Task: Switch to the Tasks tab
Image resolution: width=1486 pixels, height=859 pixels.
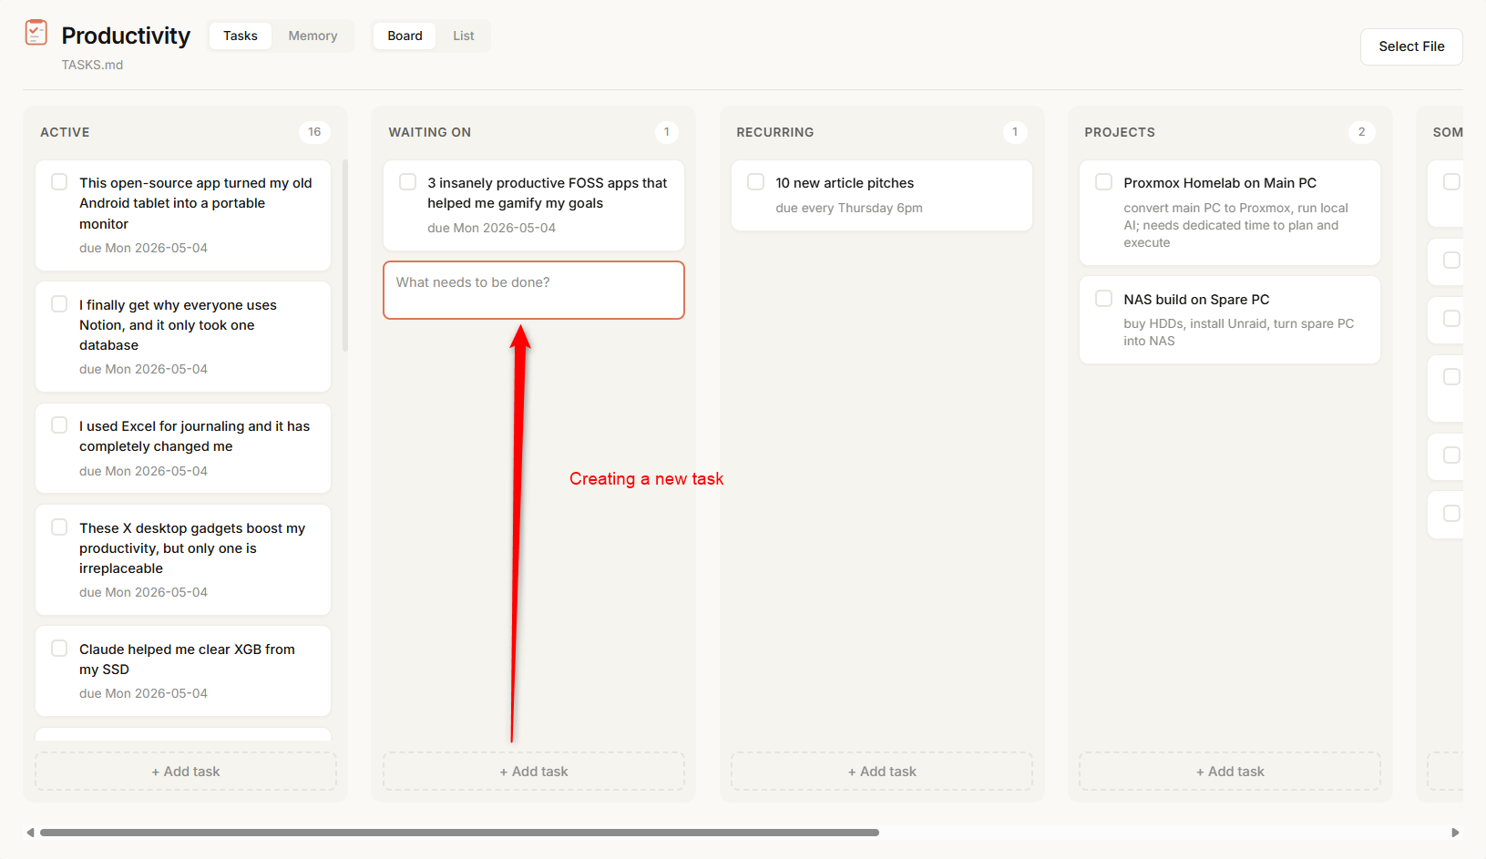Action: click(x=241, y=36)
